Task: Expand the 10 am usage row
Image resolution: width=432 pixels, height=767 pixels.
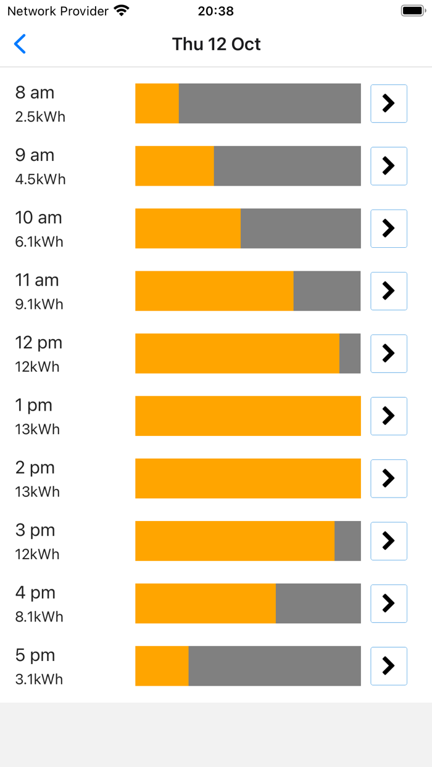Action: coord(388,229)
